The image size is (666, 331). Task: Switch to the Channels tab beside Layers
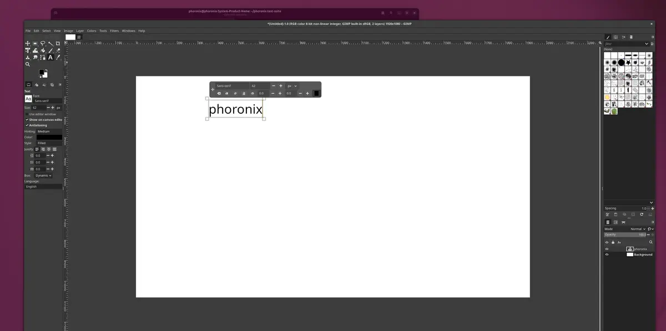[x=615, y=222]
